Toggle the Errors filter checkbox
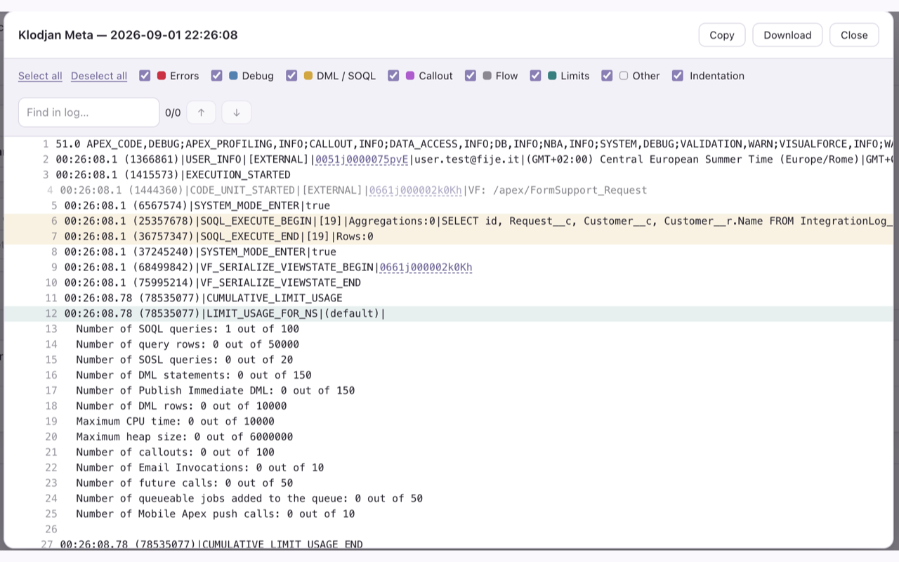 click(145, 76)
